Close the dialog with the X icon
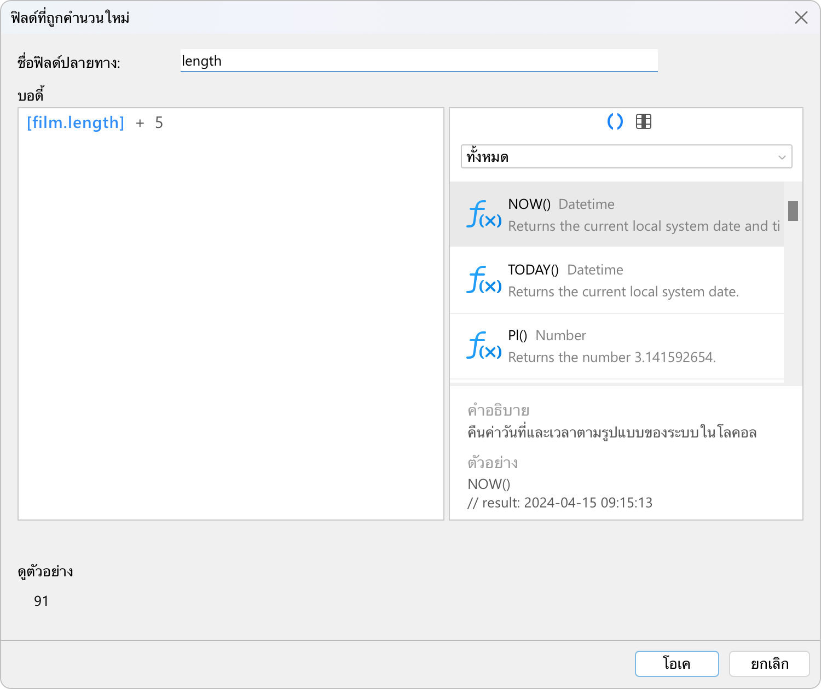This screenshot has width=821, height=689. (x=801, y=18)
